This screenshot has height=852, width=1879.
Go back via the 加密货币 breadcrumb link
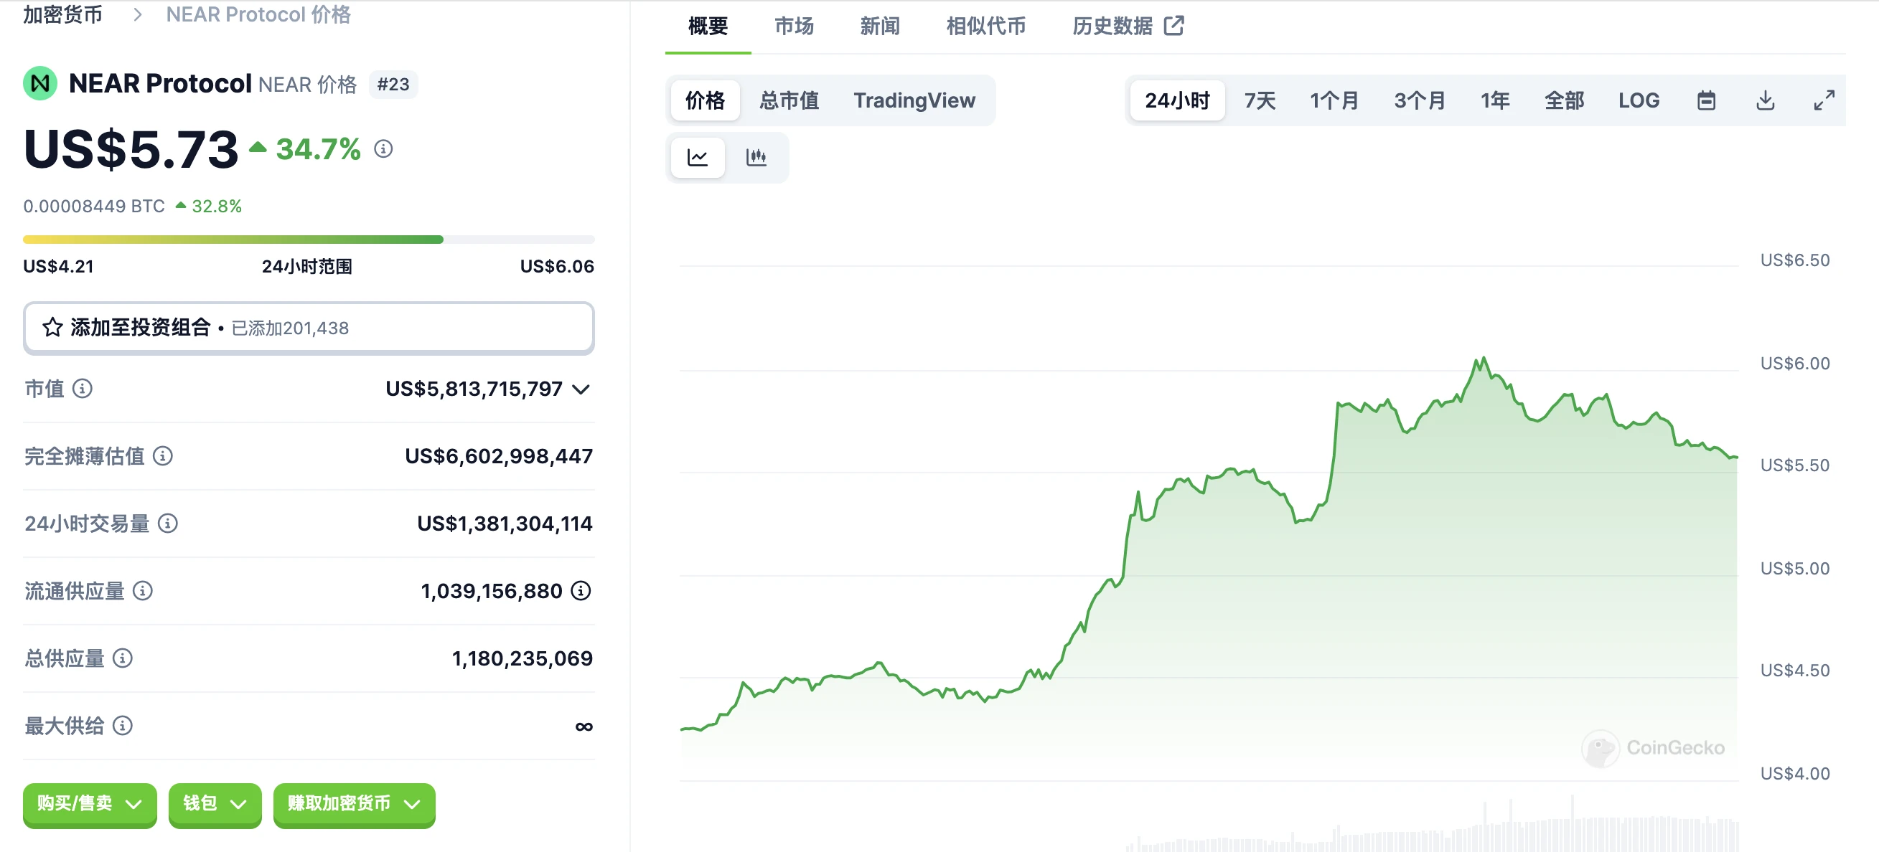[x=62, y=14]
